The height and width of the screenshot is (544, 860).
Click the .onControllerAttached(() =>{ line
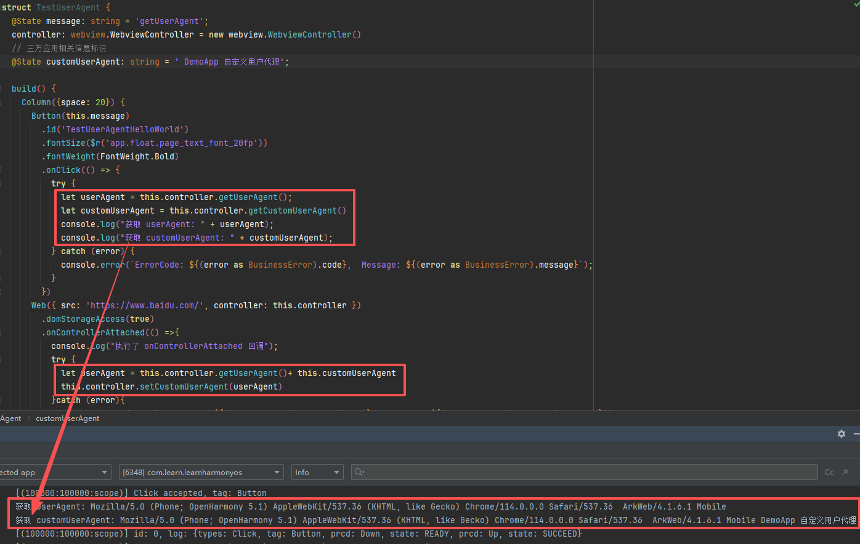(110, 332)
